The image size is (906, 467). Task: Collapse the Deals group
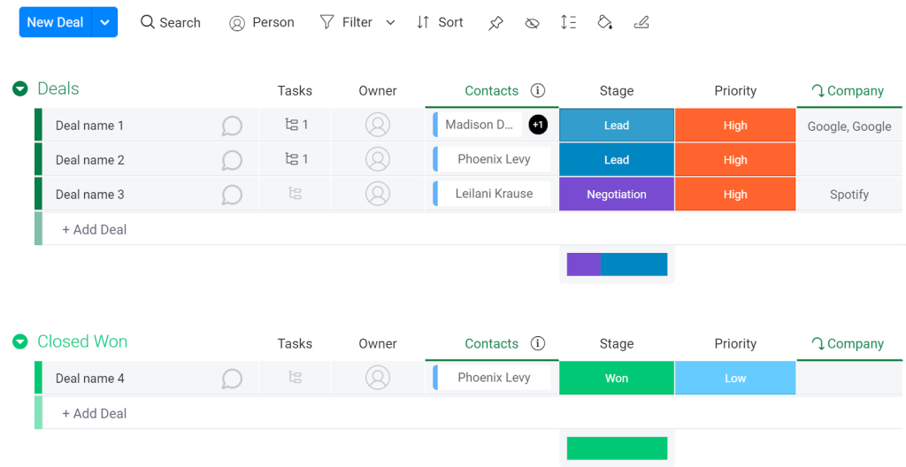pyautogui.click(x=20, y=89)
